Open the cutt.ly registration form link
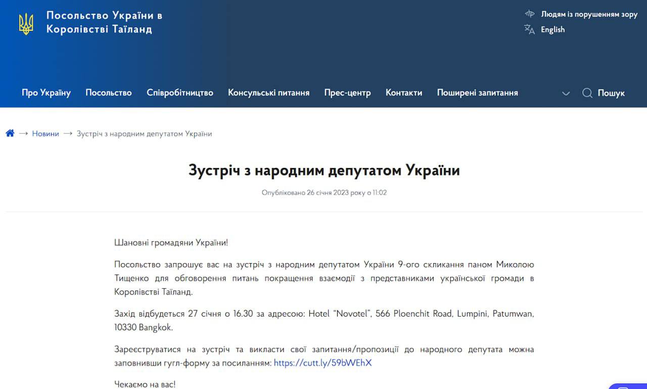 (x=322, y=363)
